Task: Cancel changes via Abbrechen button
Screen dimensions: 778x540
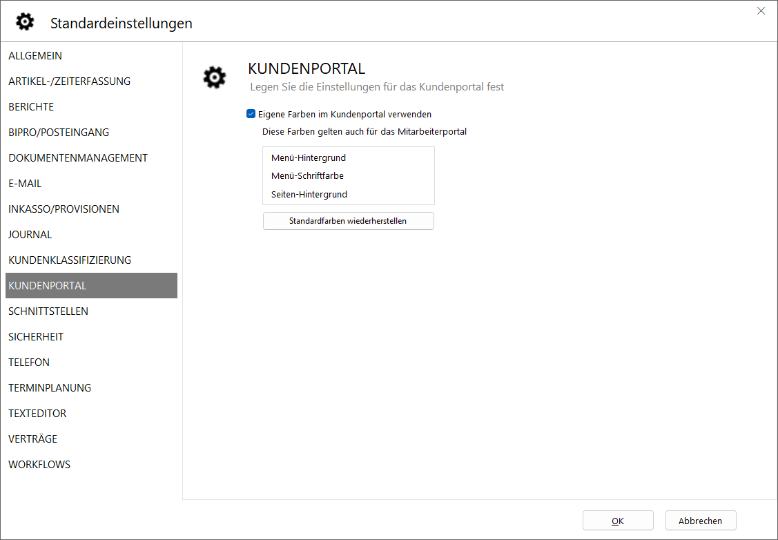Action: pos(700,521)
